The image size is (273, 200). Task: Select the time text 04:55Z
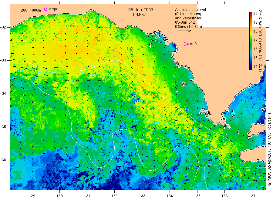[140, 15]
